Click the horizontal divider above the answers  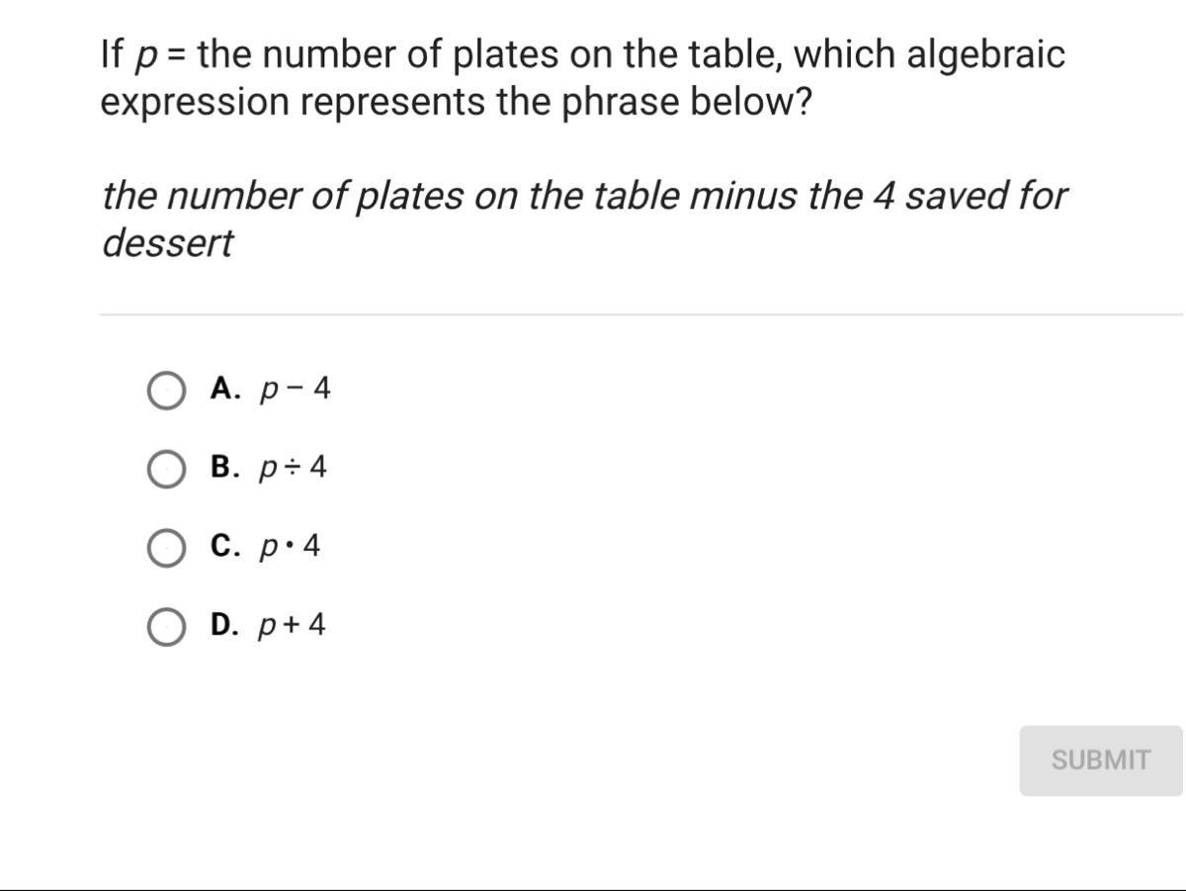(641, 314)
